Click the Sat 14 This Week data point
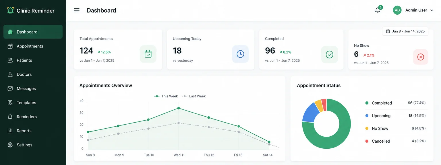 (269, 142)
